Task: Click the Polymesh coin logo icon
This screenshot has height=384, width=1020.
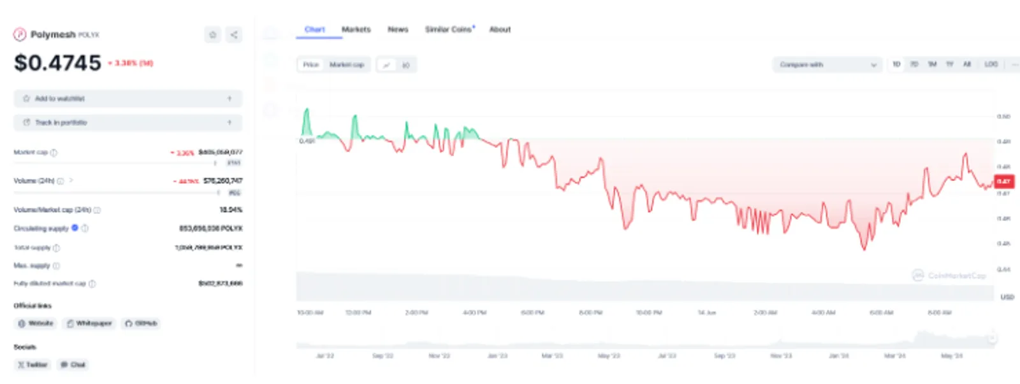Action: click(20, 34)
